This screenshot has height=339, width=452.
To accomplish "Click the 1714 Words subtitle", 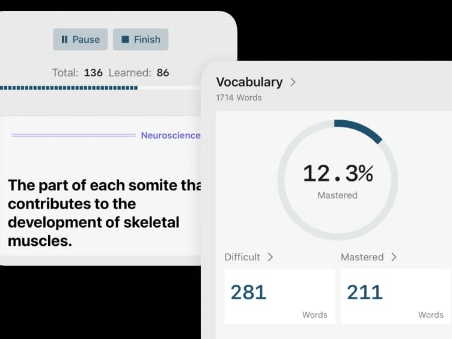I will 239,97.
